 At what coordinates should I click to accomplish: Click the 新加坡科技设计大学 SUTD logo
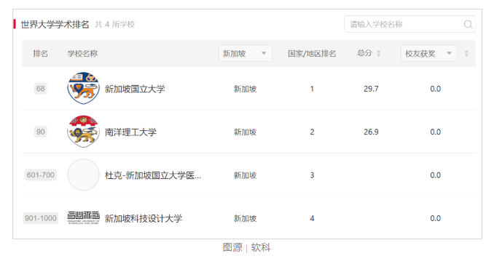click(x=84, y=217)
